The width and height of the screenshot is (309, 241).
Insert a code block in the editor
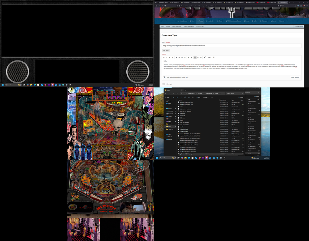click(182, 57)
